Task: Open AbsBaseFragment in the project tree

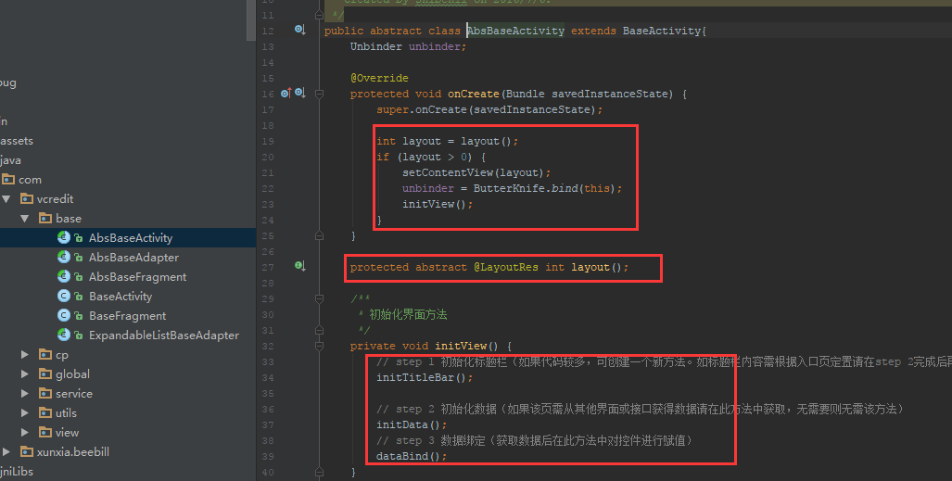Action: click(137, 277)
